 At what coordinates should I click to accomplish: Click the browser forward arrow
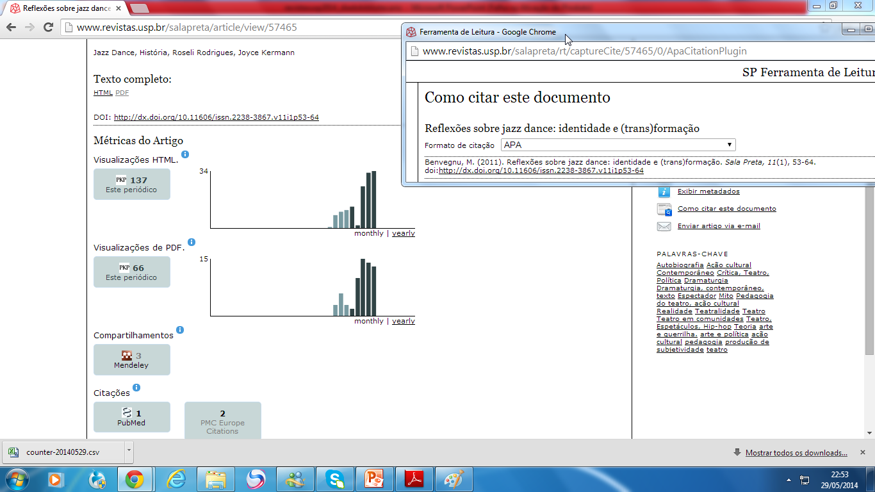tap(29, 28)
